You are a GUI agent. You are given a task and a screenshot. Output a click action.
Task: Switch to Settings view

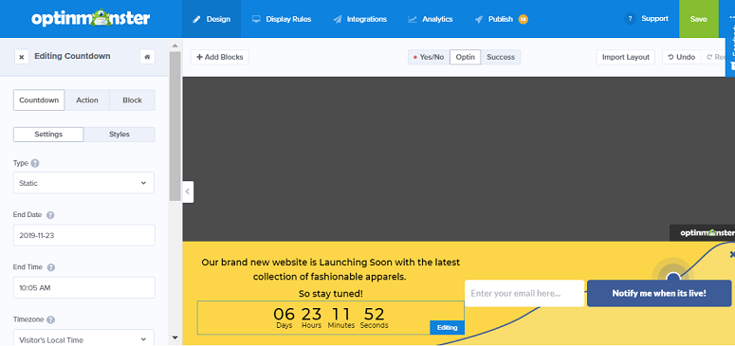tap(48, 134)
